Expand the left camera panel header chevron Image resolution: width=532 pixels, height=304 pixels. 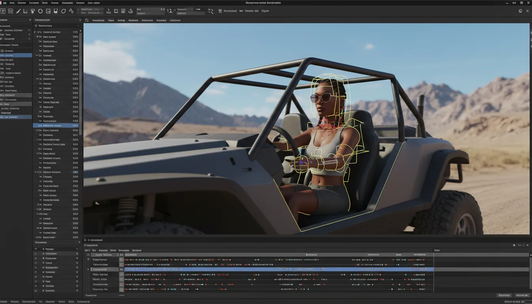tap(30, 20)
